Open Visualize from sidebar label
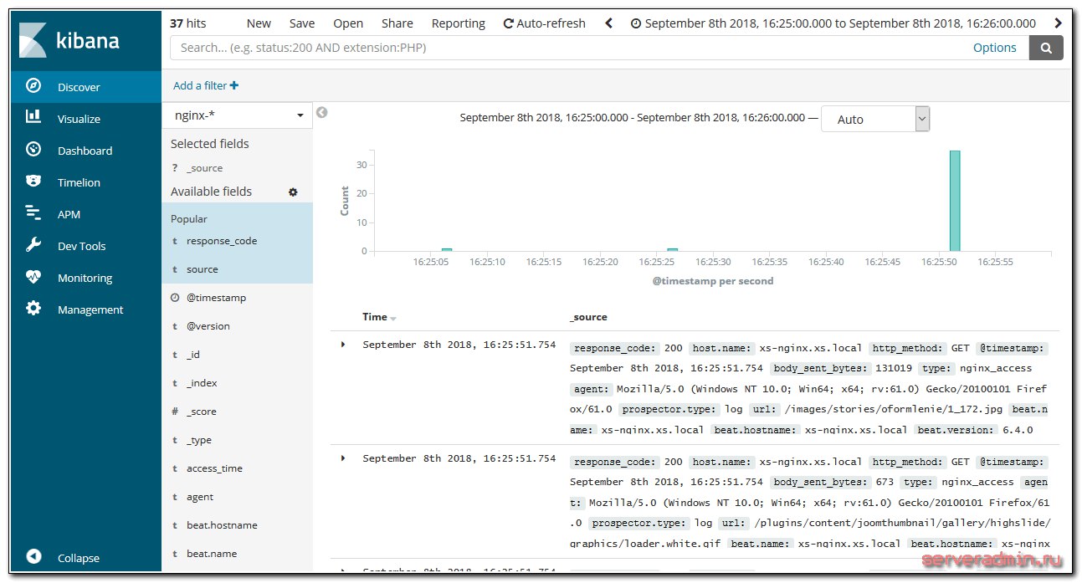 click(x=79, y=119)
